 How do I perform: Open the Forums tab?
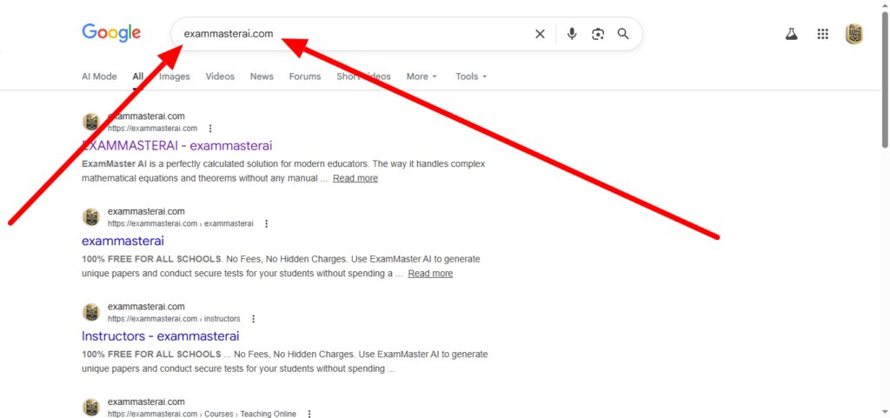[305, 76]
